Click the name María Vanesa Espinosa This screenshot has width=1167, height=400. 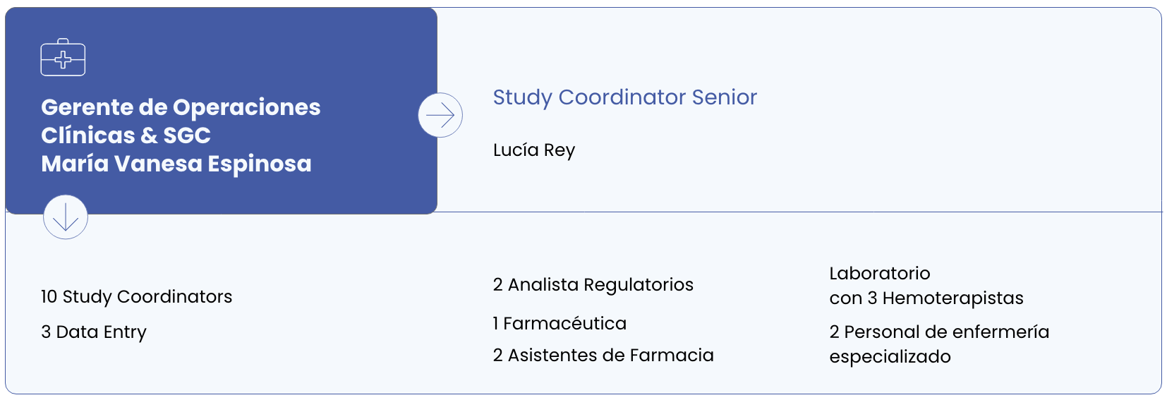(176, 164)
